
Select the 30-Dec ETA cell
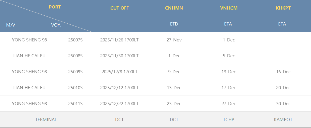(283, 104)
